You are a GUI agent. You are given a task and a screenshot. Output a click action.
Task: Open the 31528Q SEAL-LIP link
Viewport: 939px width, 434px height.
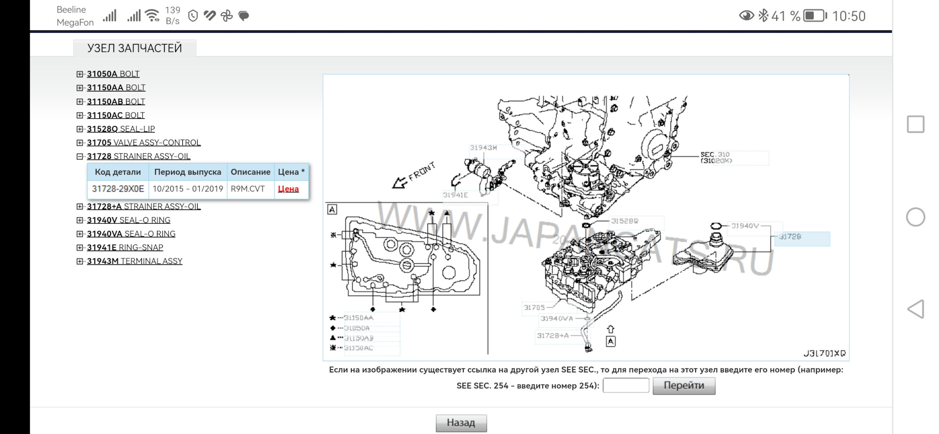(121, 129)
